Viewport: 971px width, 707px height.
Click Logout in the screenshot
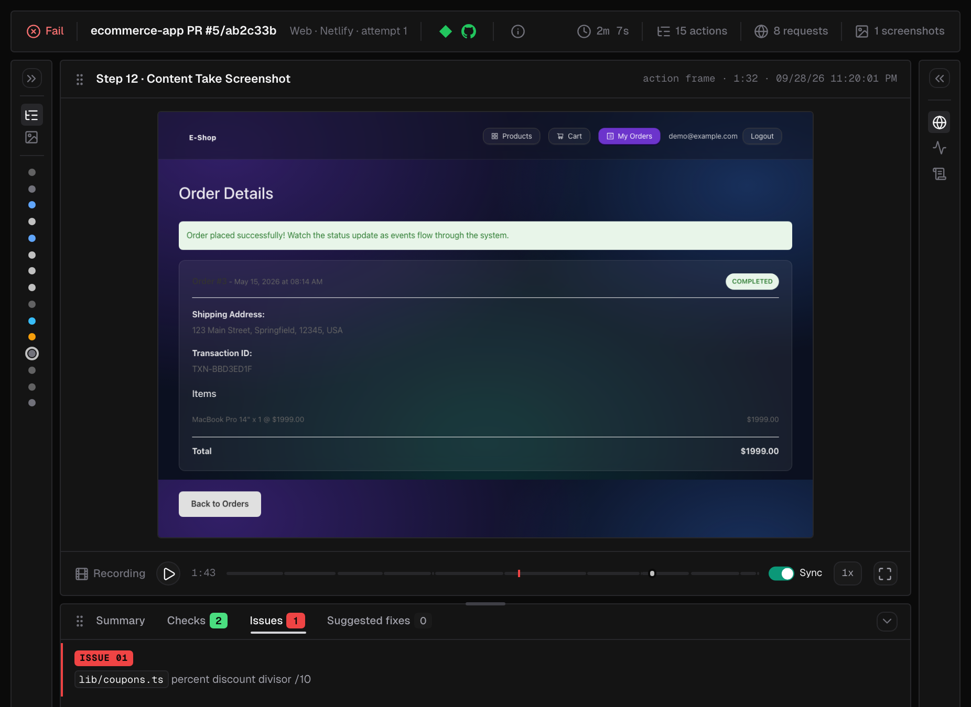pyautogui.click(x=762, y=136)
